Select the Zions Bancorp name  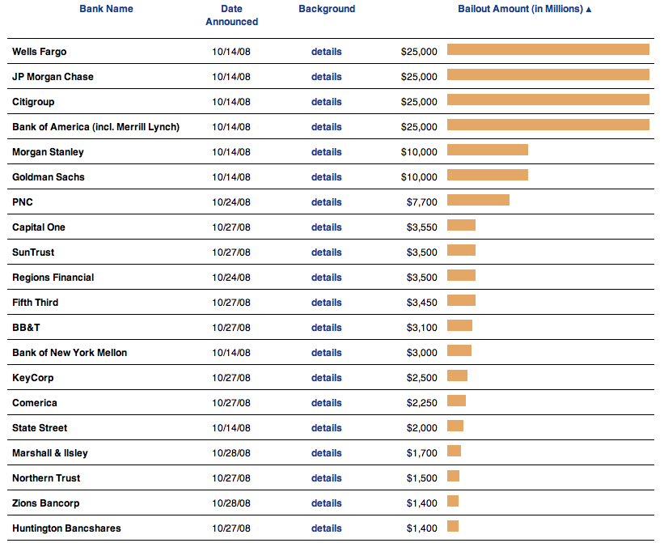(x=46, y=503)
